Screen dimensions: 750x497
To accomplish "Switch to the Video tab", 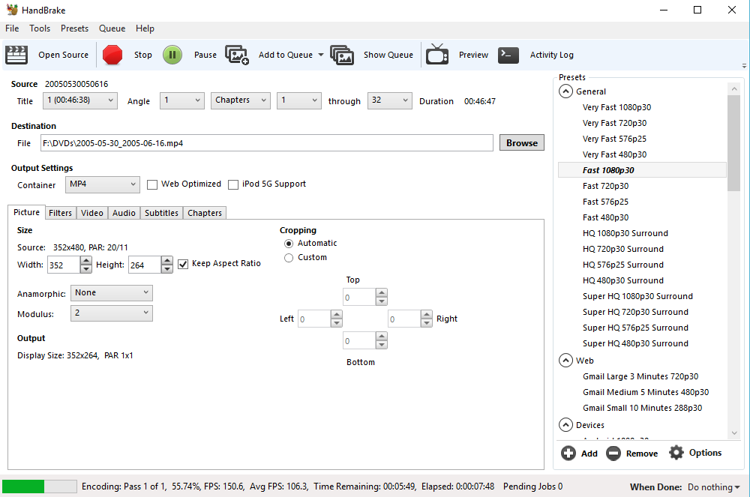I will (x=91, y=213).
